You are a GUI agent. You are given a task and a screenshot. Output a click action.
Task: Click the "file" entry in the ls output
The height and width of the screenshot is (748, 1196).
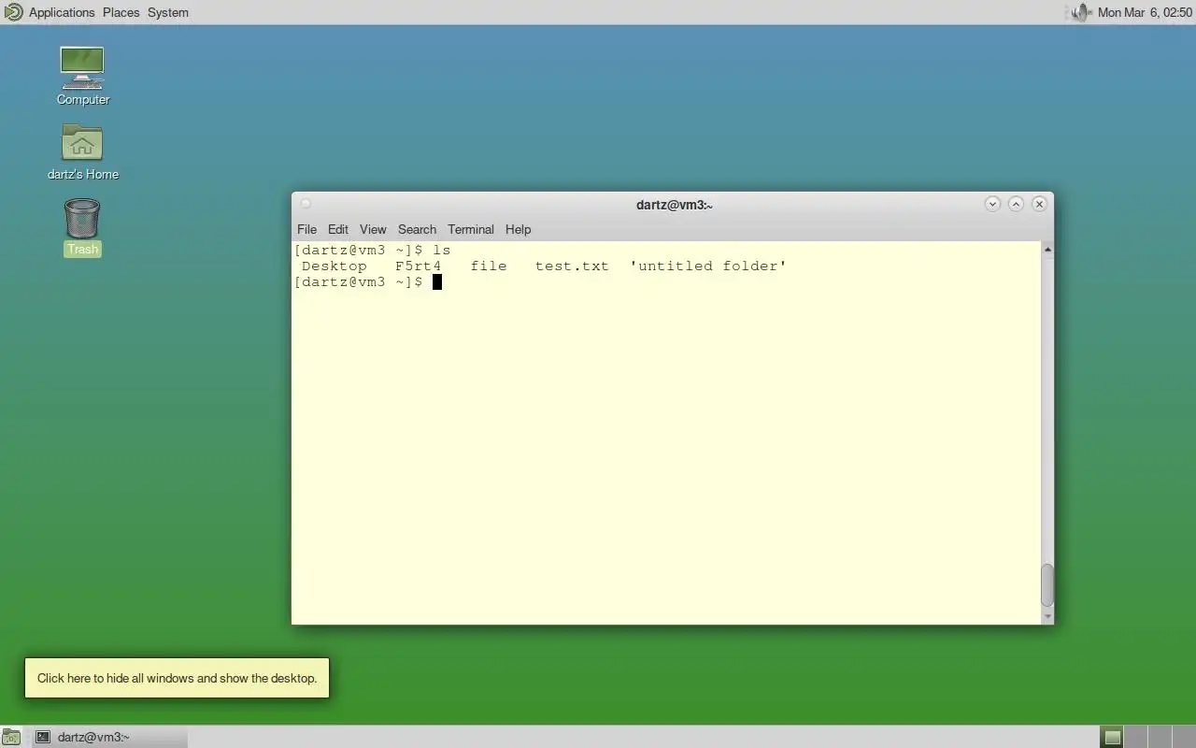coord(489,266)
